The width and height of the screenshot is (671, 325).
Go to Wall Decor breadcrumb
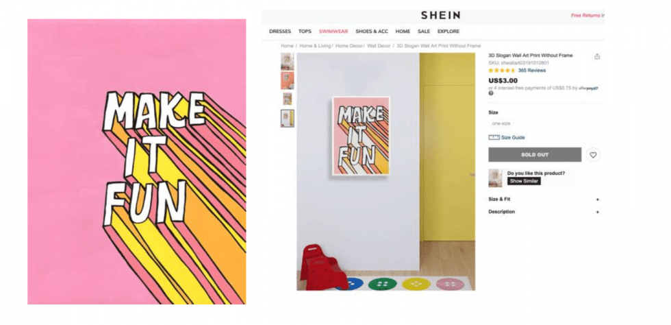click(x=379, y=45)
